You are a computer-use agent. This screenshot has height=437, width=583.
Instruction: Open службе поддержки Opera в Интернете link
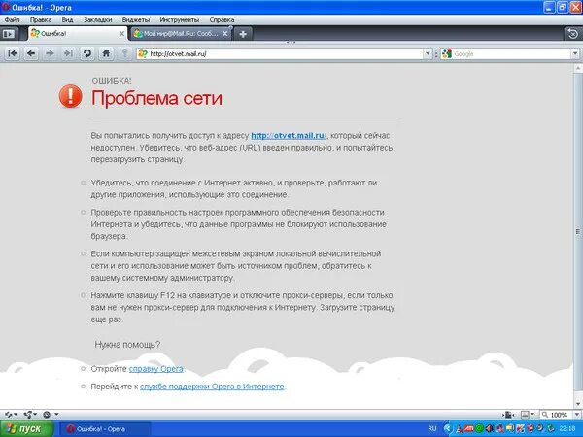[212, 387]
